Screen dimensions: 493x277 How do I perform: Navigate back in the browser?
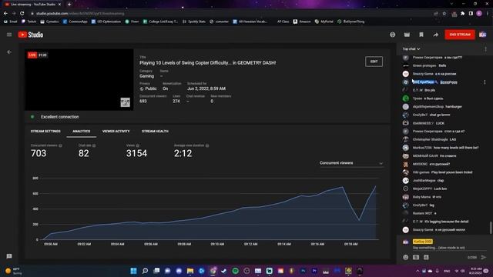pos(5,14)
